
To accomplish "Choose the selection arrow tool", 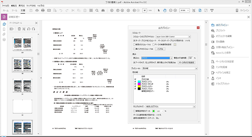I will [x=159, y=10].
